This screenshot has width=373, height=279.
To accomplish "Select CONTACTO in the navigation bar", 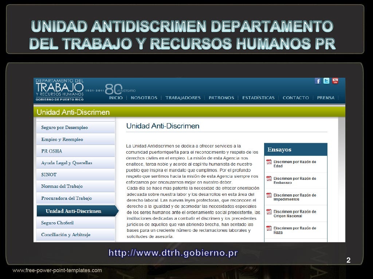I will pyautogui.click(x=296, y=98).
